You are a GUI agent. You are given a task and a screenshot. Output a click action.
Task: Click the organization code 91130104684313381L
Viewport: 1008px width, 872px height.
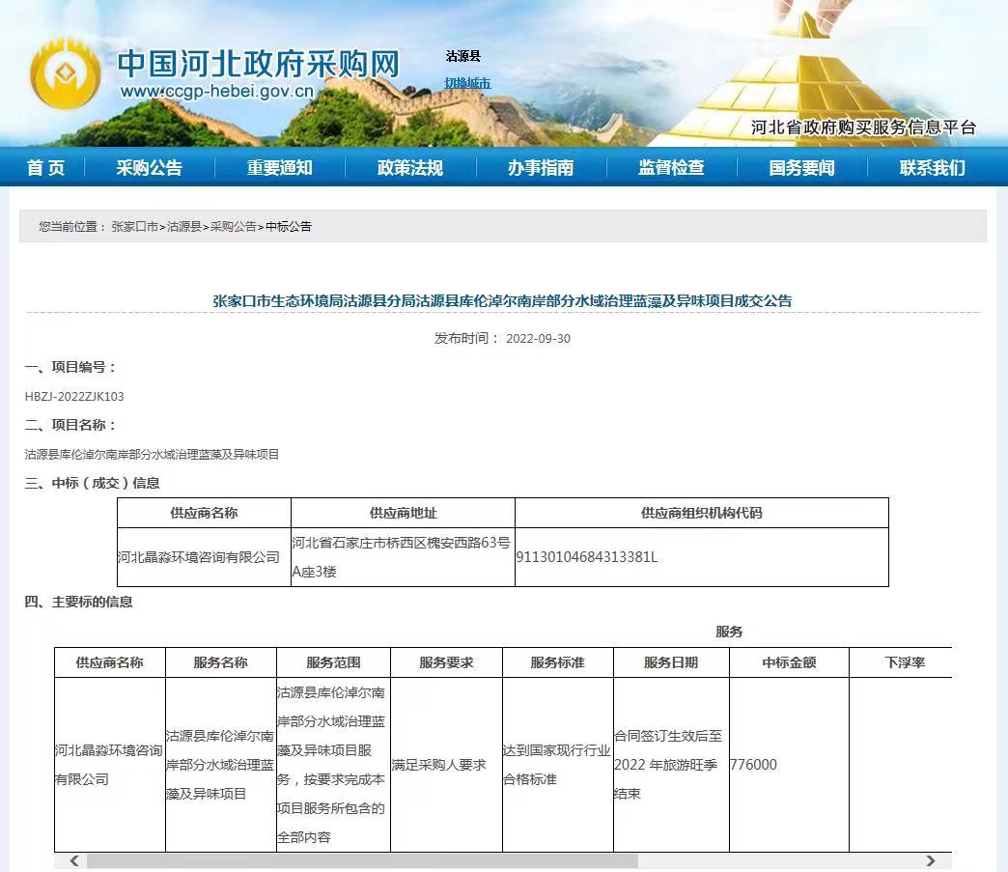tap(587, 557)
